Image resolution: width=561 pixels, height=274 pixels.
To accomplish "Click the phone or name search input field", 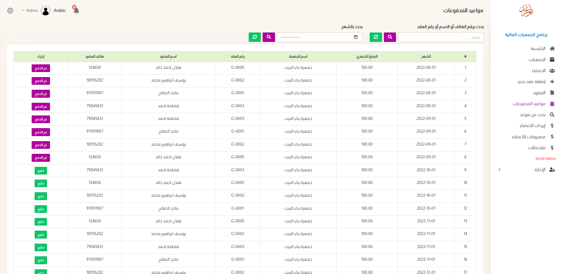I will [440, 37].
